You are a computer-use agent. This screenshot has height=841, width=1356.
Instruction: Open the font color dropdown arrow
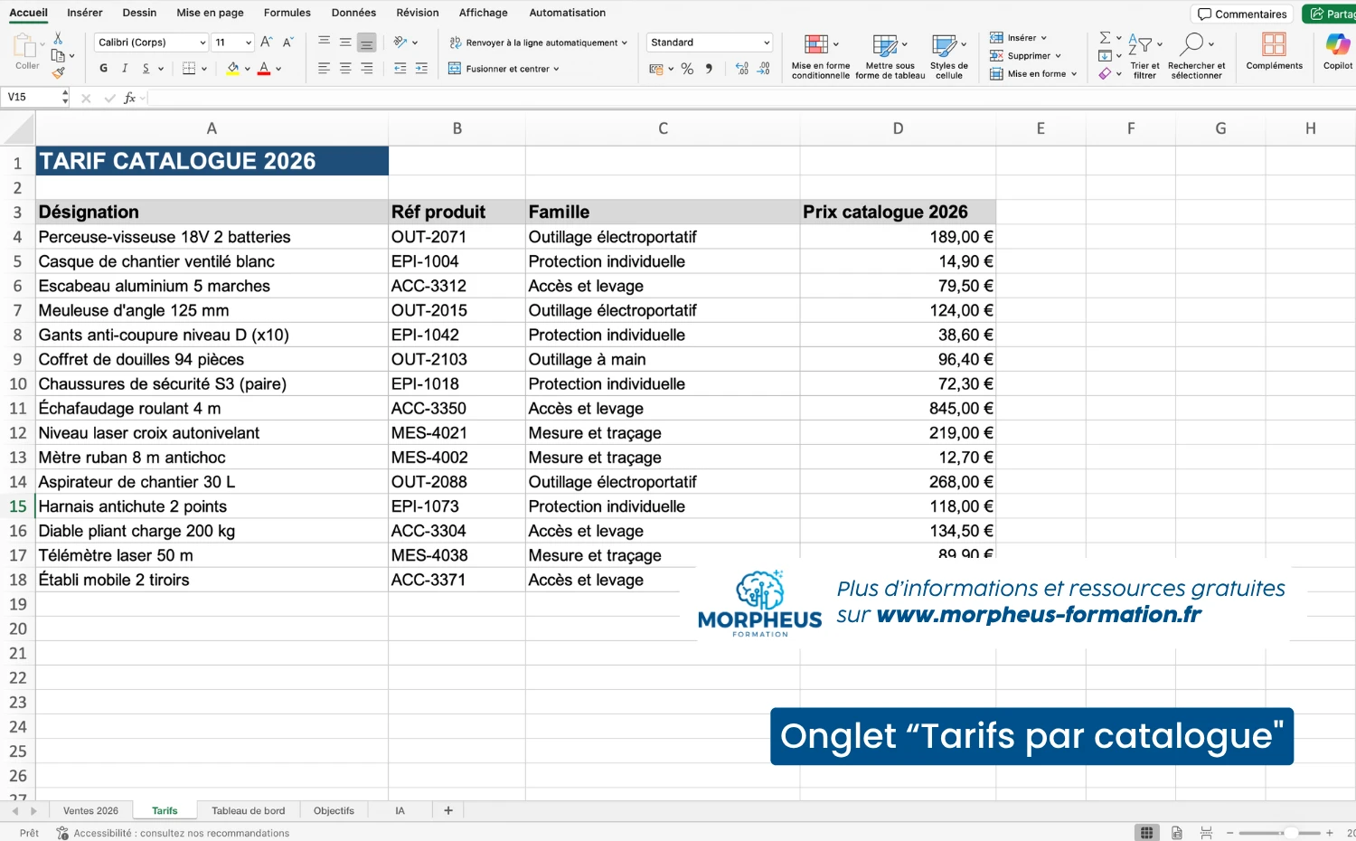coord(278,69)
